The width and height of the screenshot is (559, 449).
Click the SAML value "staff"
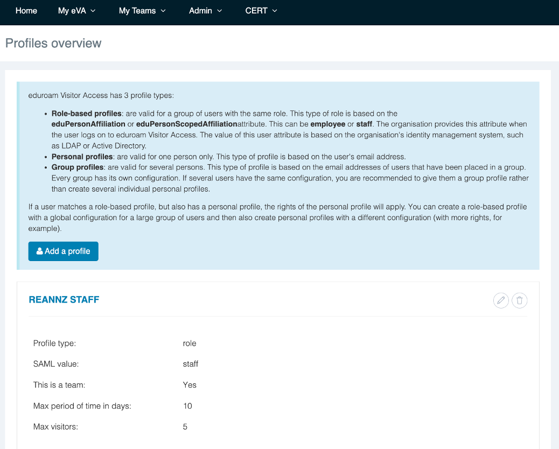191,364
